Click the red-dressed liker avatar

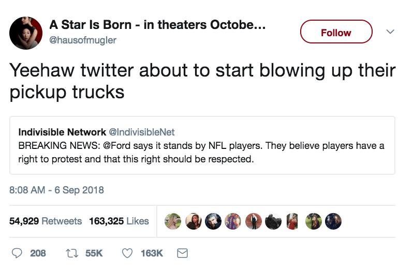coord(293,221)
